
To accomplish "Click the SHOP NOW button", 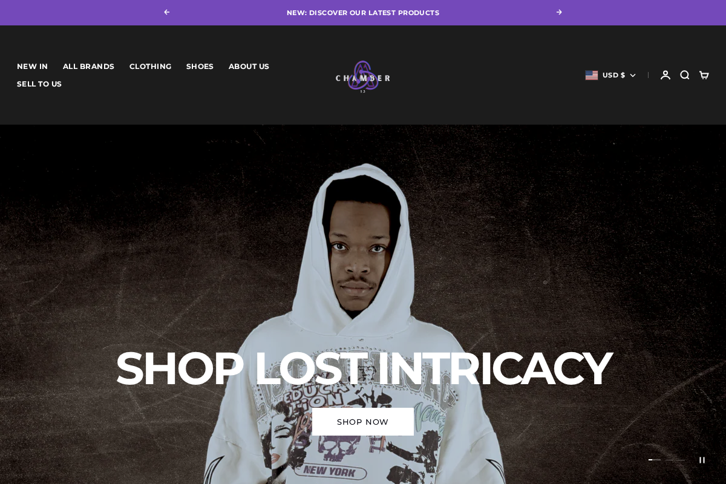I will click(x=363, y=422).
